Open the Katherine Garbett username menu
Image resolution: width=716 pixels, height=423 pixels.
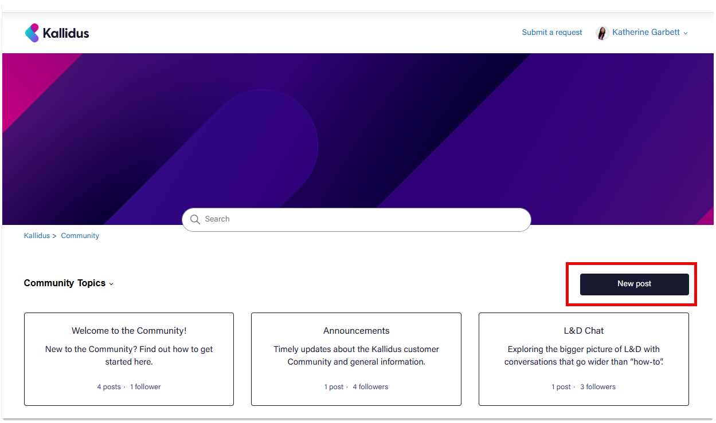[645, 33]
